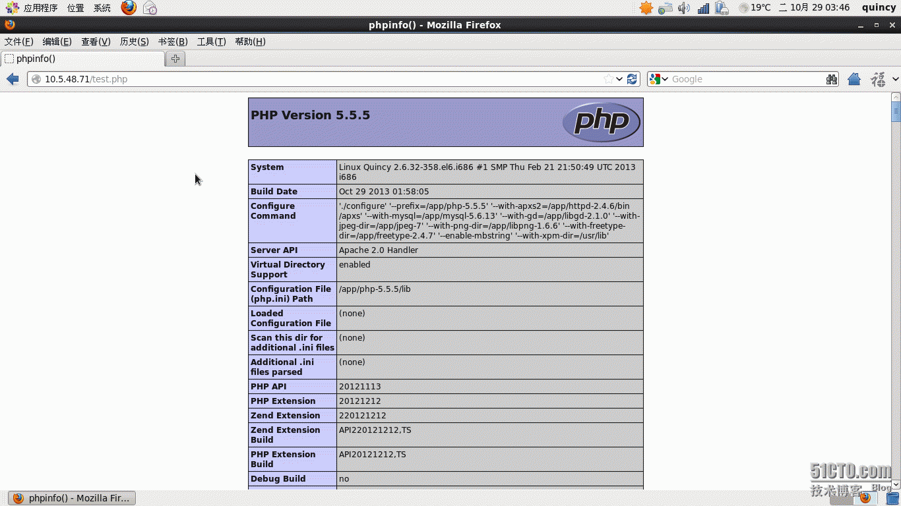Click the Debug Build label

pos(278,479)
